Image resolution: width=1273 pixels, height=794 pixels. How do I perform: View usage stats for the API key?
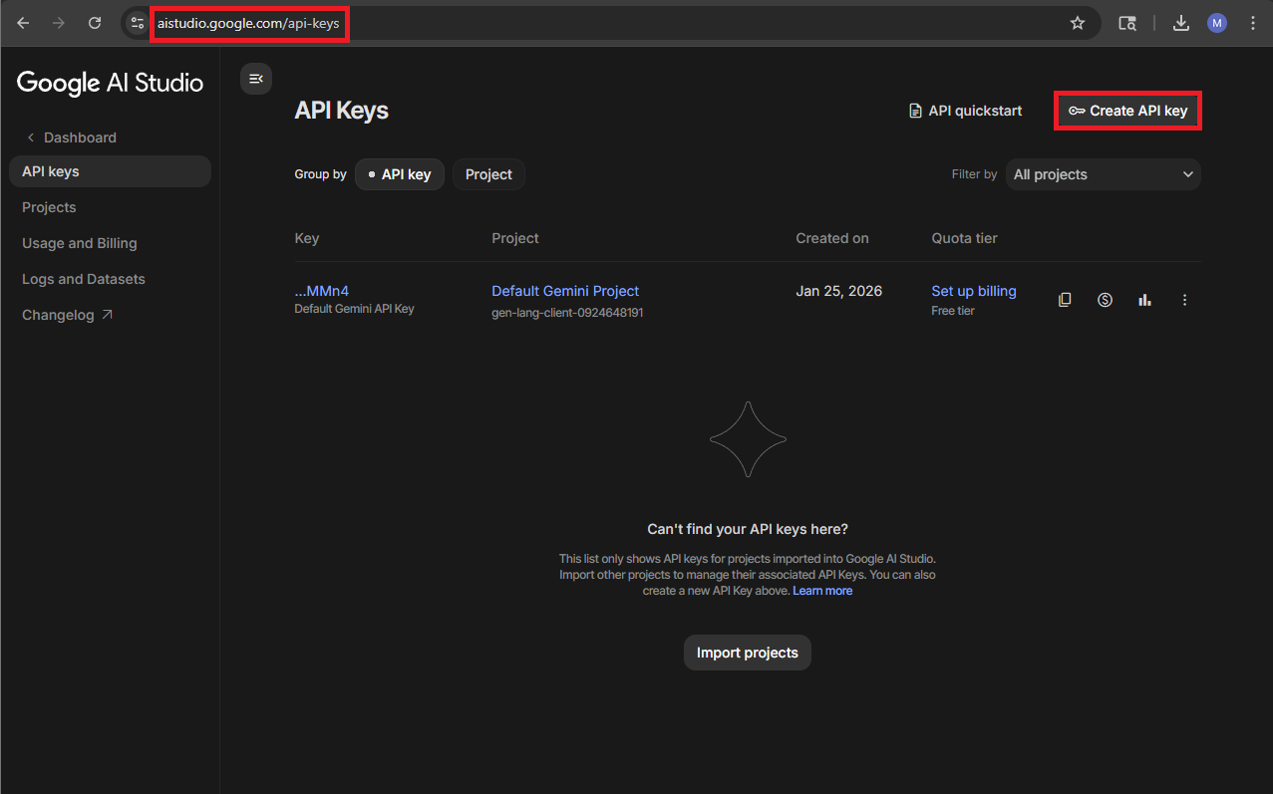(x=1144, y=299)
